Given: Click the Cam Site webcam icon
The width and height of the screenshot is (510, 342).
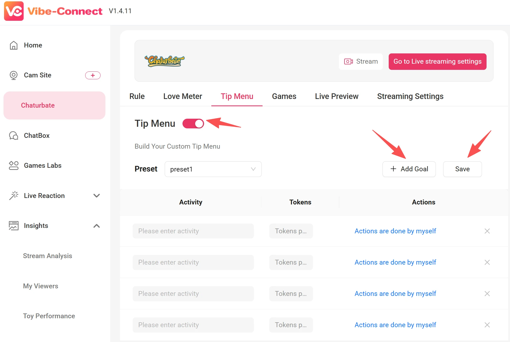Looking at the screenshot, I should (13, 75).
